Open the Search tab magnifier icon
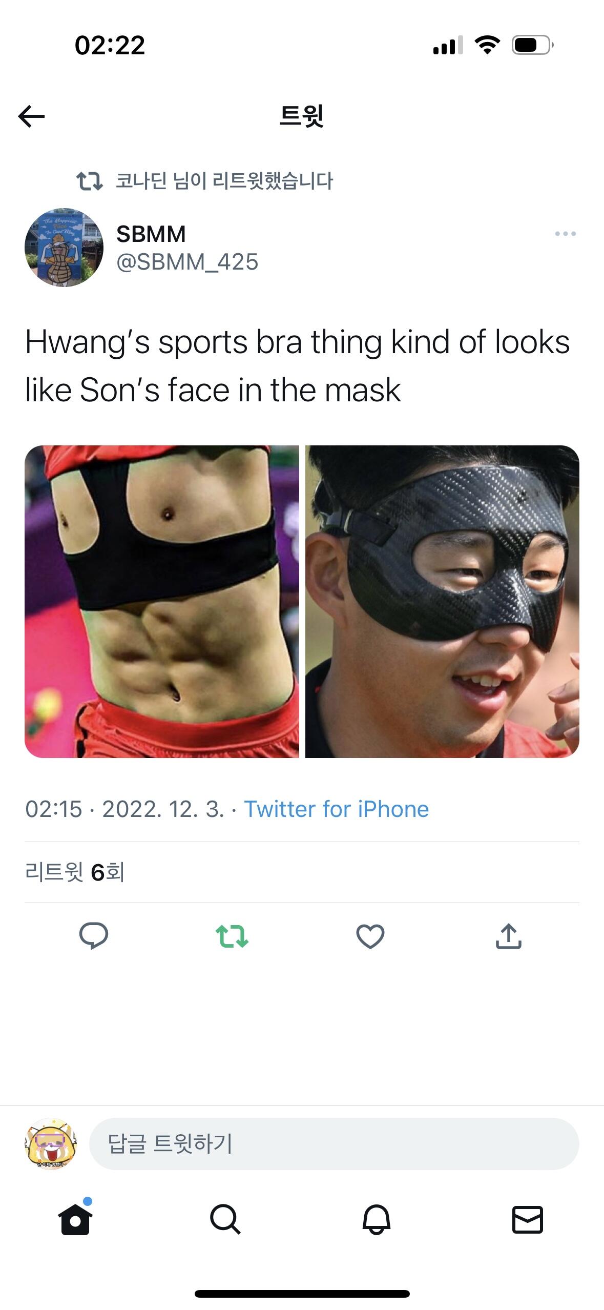This screenshot has width=604, height=1310. [225, 1219]
